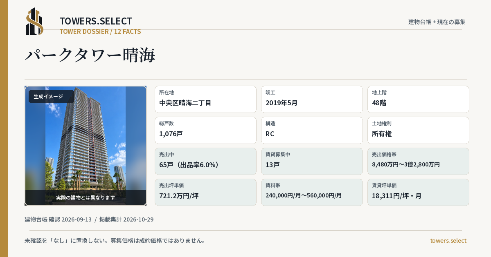491x257 pixels.
Task: Select the 賃料帯 240,000円/月〜560,000円/月 card
Action: [312, 192]
